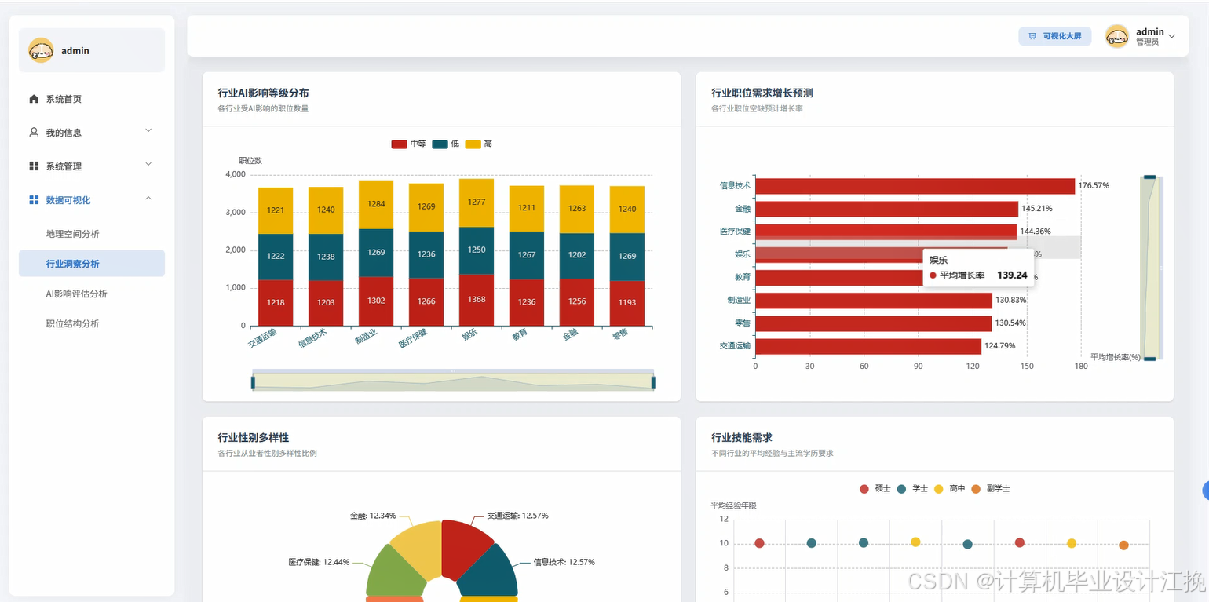Click the grid icon beside 系统管理
Image resolution: width=1209 pixels, height=602 pixels.
click(x=34, y=166)
